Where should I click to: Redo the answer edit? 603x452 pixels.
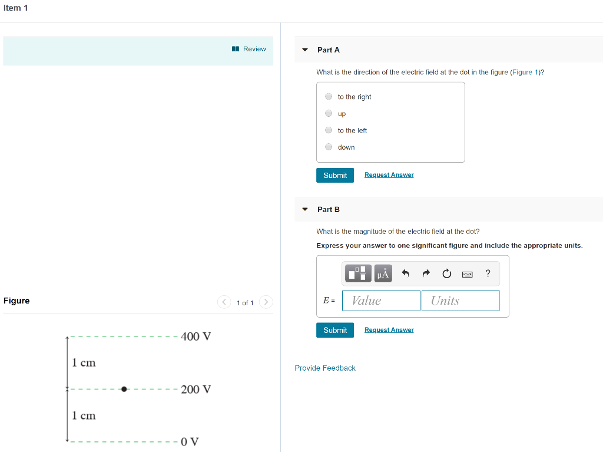(426, 273)
